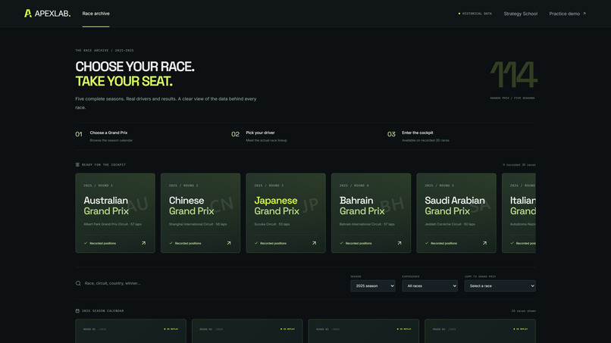Click arrow icon on Bahrain Grand Prix card
611x343 pixels.
(x=399, y=243)
